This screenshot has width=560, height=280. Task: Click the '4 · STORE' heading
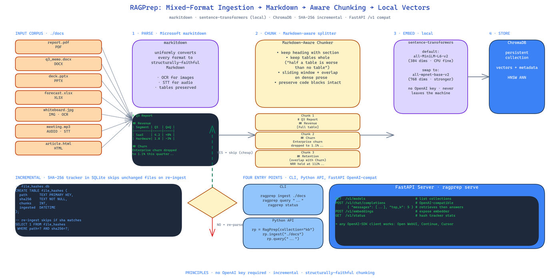499,34
